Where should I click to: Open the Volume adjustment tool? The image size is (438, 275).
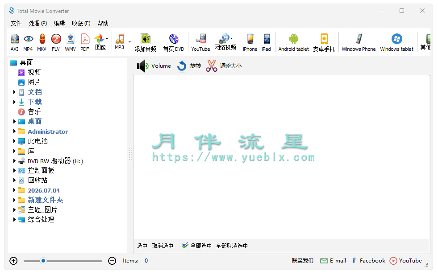(x=154, y=66)
